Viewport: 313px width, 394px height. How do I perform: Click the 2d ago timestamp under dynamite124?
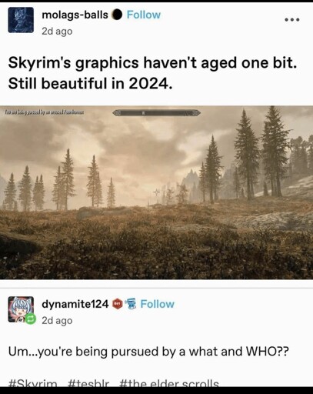tap(57, 320)
